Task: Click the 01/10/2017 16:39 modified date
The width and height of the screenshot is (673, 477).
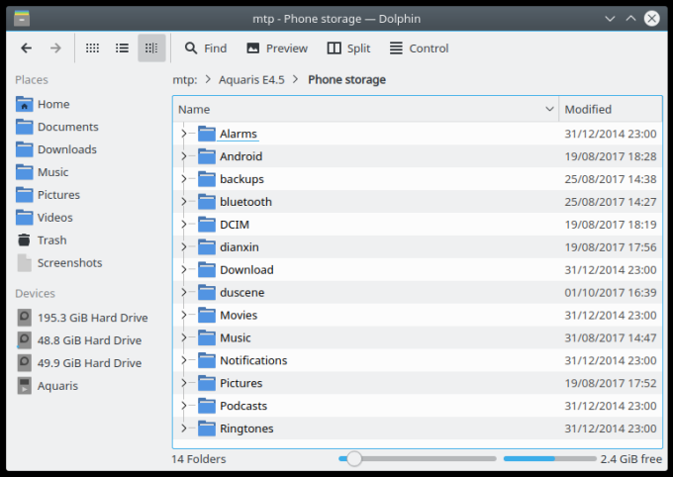Action: click(610, 293)
